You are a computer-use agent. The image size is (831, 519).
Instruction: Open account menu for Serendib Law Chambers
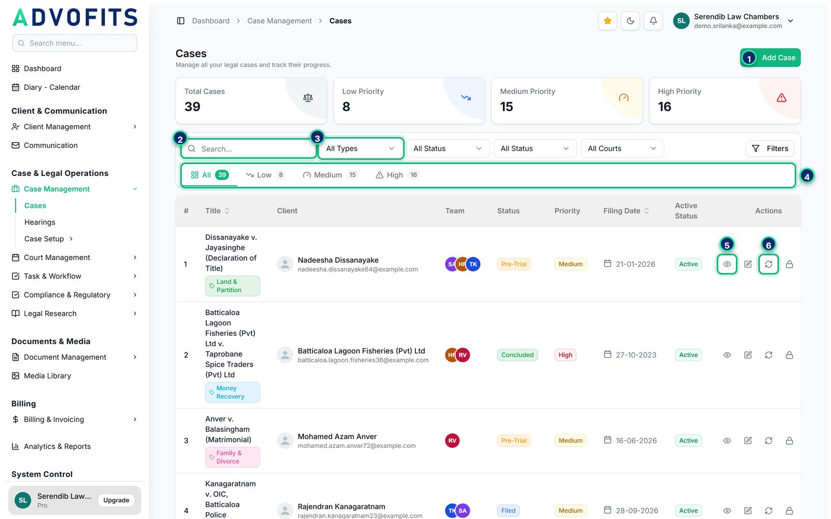click(733, 21)
